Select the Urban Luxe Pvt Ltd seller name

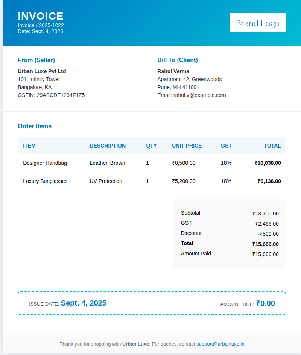click(42, 71)
